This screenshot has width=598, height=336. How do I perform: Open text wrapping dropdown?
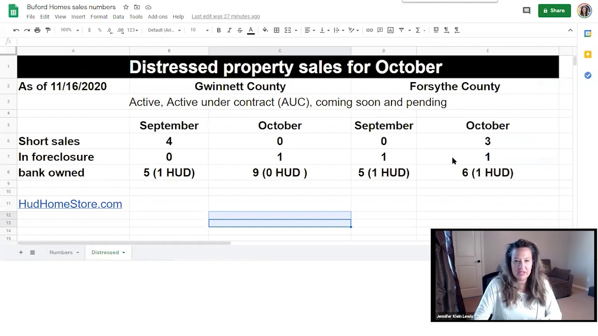pos(339,30)
